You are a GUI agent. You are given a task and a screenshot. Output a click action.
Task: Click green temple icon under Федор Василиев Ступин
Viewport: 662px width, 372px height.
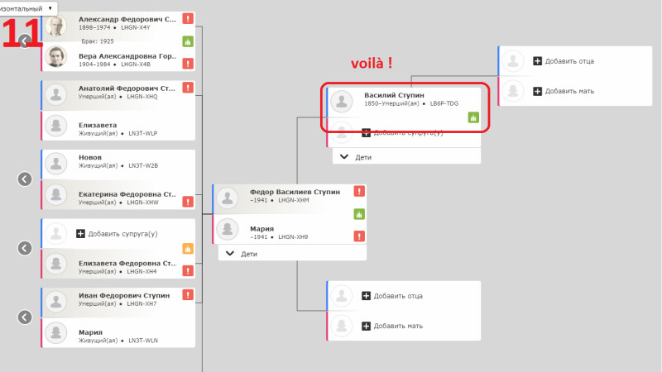(359, 214)
